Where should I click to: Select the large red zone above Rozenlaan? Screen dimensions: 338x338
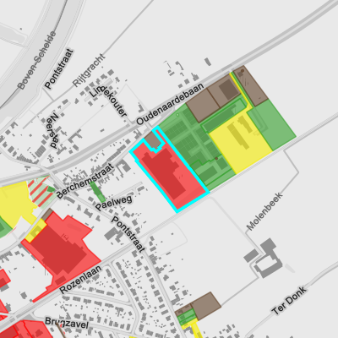[x=61, y=251]
